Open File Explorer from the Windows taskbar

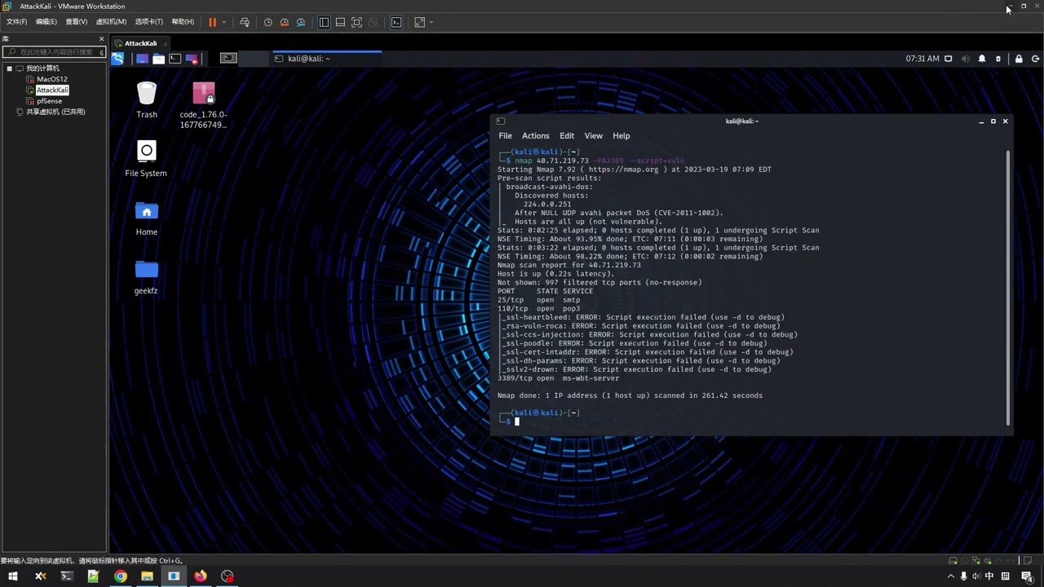tap(147, 576)
